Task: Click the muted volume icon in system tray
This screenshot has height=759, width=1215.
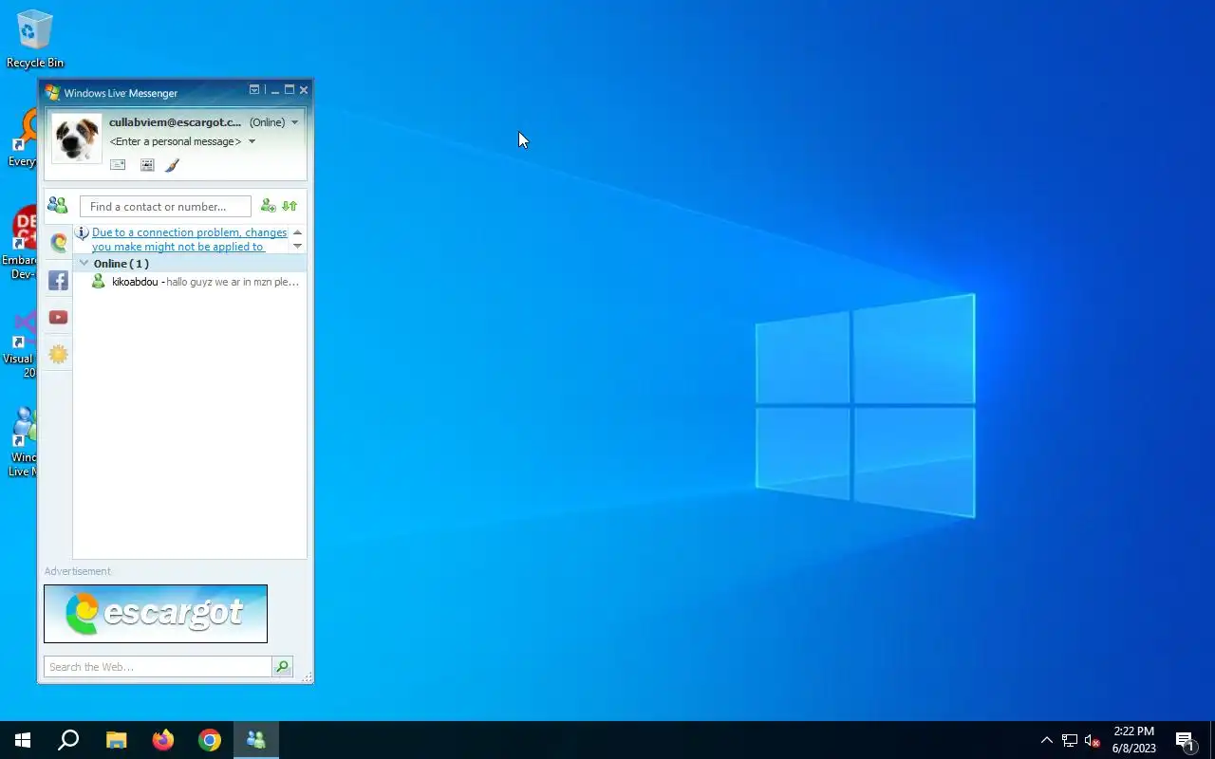Action: point(1092,741)
